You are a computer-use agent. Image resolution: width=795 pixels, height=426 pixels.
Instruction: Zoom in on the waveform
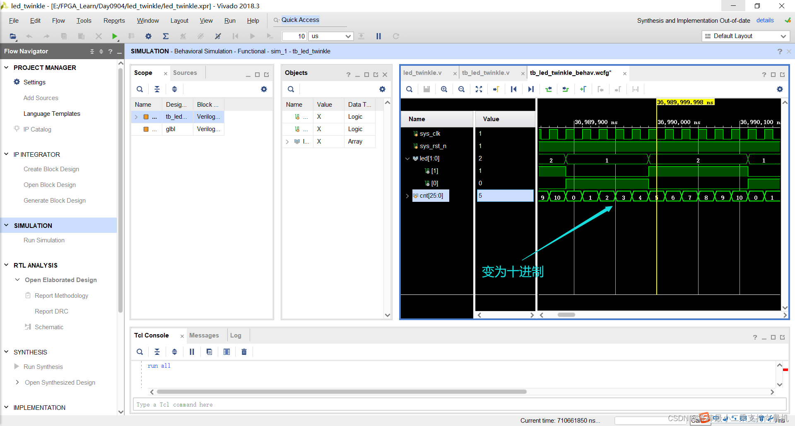[444, 89]
